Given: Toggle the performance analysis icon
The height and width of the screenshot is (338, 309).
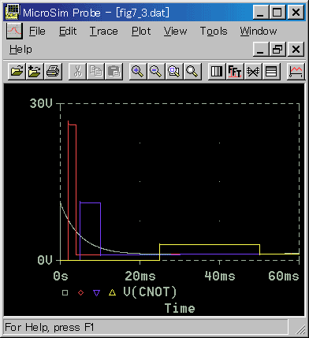Looking at the screenshot, I should pos(253,71).
